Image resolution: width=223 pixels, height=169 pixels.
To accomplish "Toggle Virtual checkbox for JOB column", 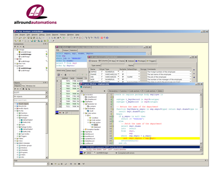I will (x=102, y=77).
